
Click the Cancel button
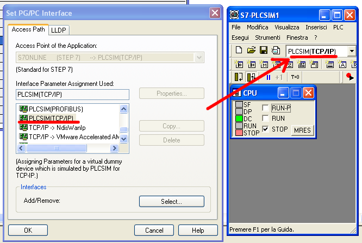[x=154, y=230]
